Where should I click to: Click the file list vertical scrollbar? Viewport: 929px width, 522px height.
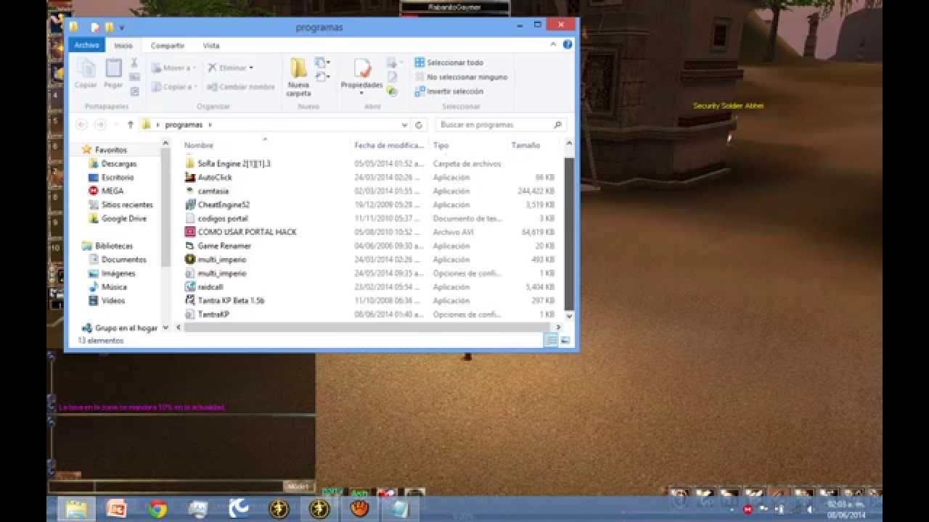coord(569,232)
